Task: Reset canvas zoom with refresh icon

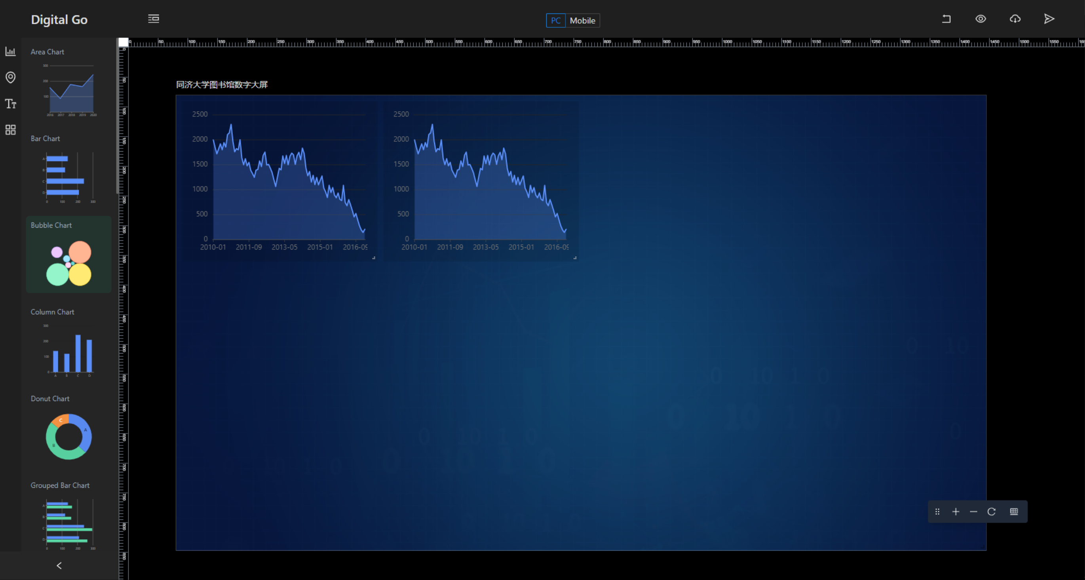Action: point(992,512)
